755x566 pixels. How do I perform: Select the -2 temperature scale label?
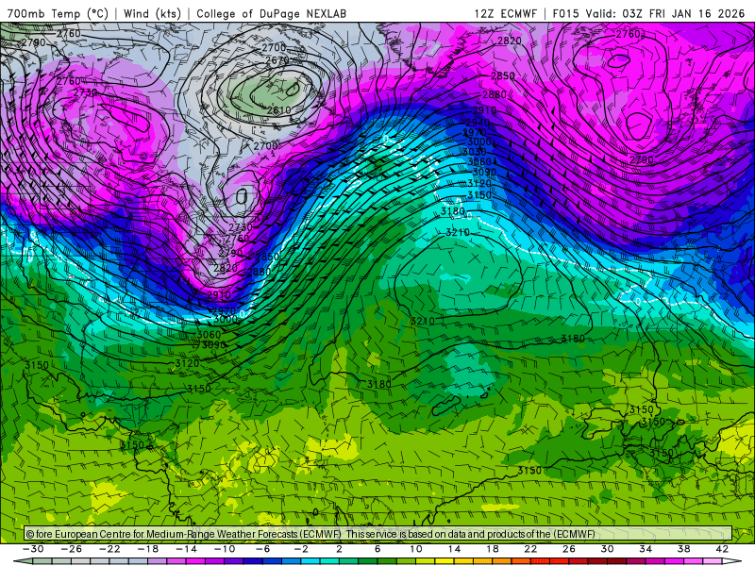[x=301, y=549]
